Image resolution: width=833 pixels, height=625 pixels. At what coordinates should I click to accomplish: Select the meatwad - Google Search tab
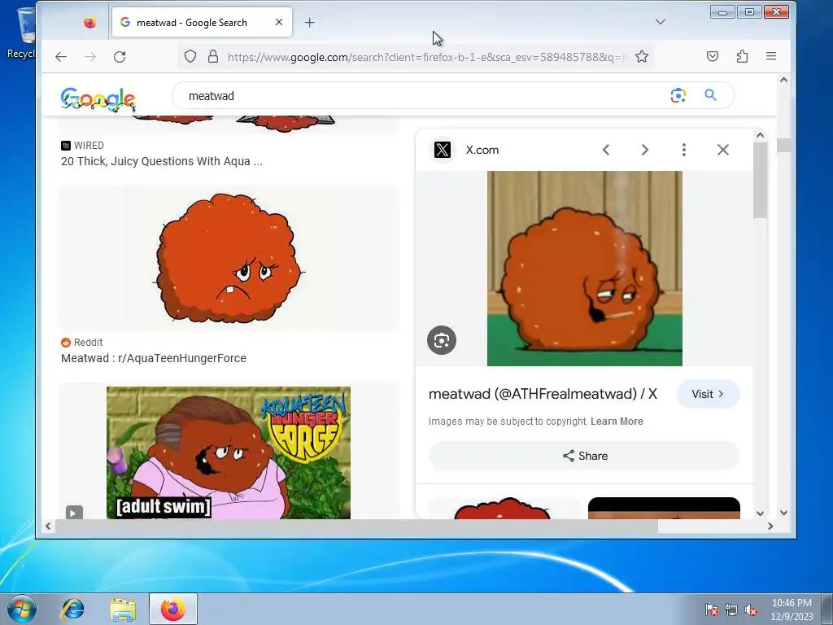pos(202,22)
